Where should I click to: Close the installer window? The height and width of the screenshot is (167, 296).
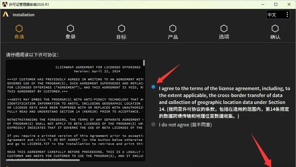289,4
